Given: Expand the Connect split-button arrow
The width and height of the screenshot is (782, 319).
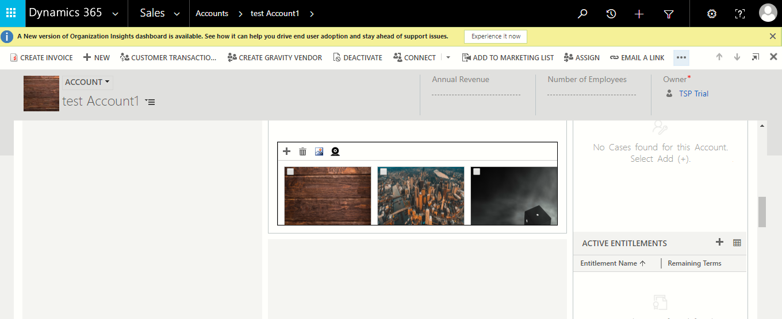Looking at the screenshot, I should 448,57.
